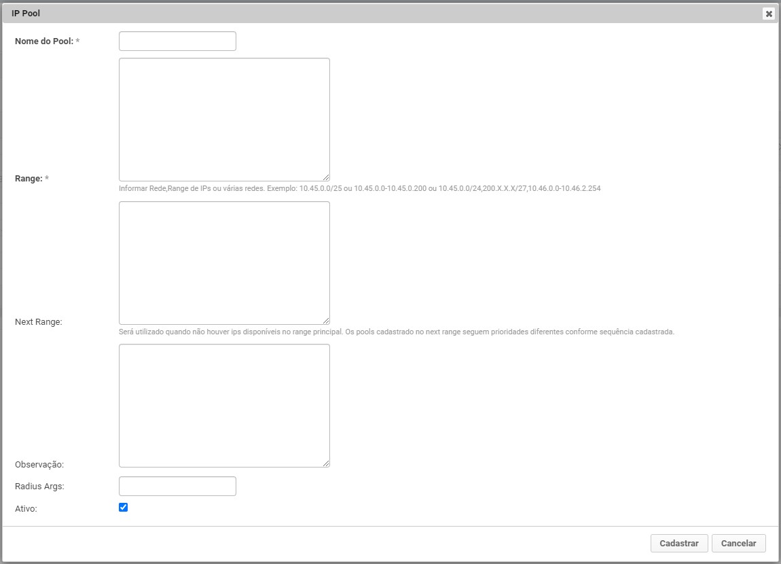Click inside the Next Range text area

point(224,263)
